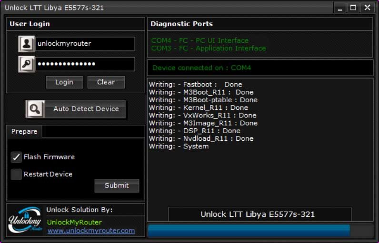Click the Unlockmy Router logo

click(x=25, y=220)
